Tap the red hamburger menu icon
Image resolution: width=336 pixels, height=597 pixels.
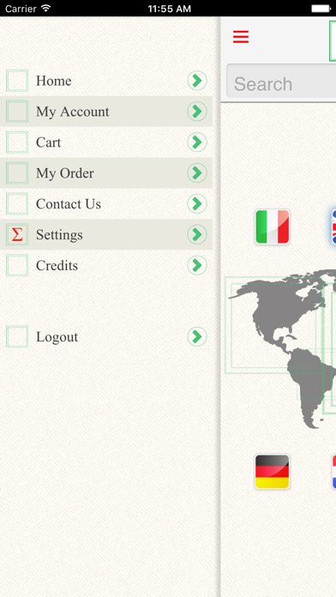(241, 37)
